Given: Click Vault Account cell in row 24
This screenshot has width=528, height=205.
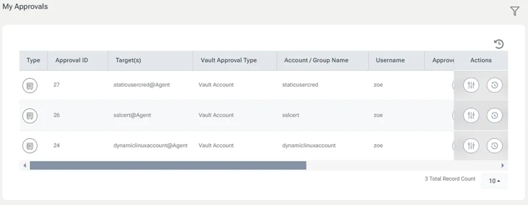Looking at the screenshot, I should coord(216,145).
